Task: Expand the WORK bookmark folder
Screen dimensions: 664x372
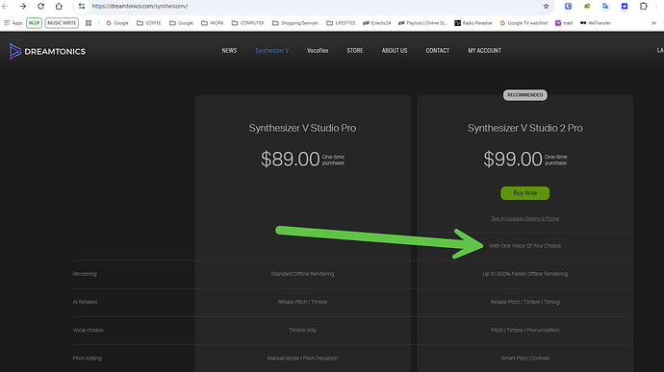Action: 212,23
